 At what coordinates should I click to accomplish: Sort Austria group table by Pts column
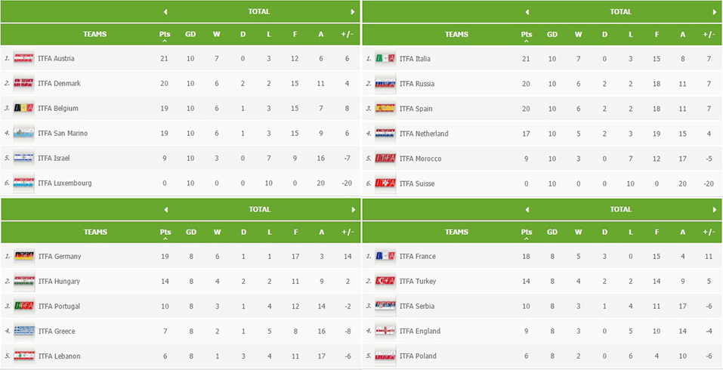(x=165, y=35)
